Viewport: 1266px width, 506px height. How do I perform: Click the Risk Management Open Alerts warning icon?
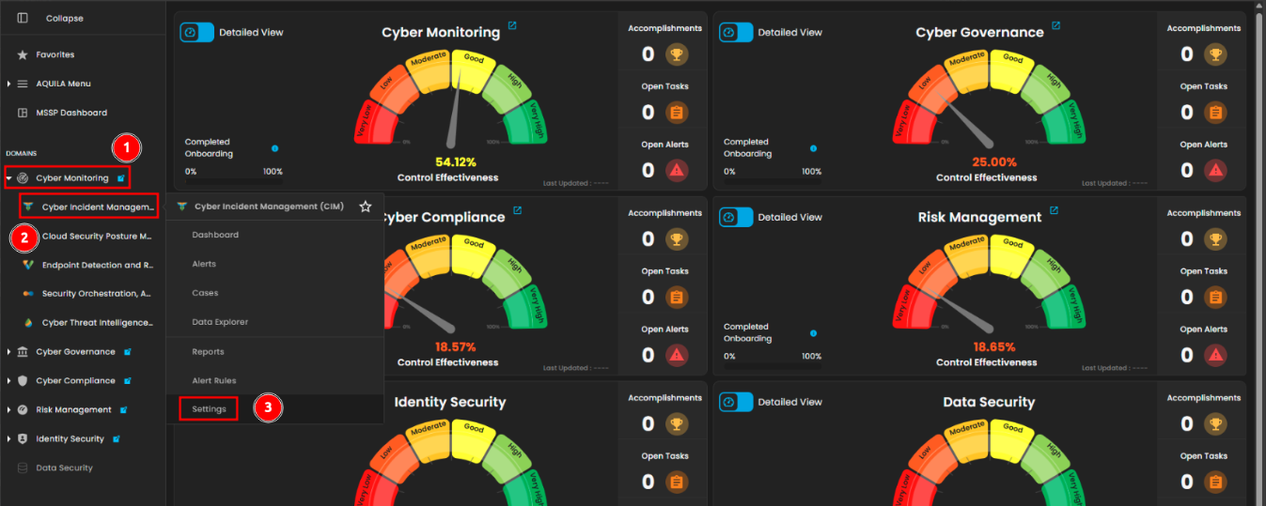(x=1215, y=355)
